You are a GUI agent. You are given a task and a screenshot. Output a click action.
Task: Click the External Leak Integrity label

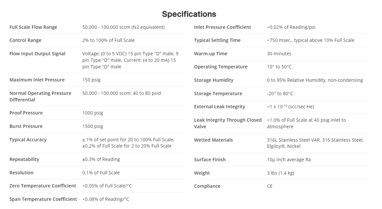click(219, 107)
